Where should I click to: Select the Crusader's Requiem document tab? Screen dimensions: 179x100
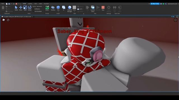(x=17, y=17)
